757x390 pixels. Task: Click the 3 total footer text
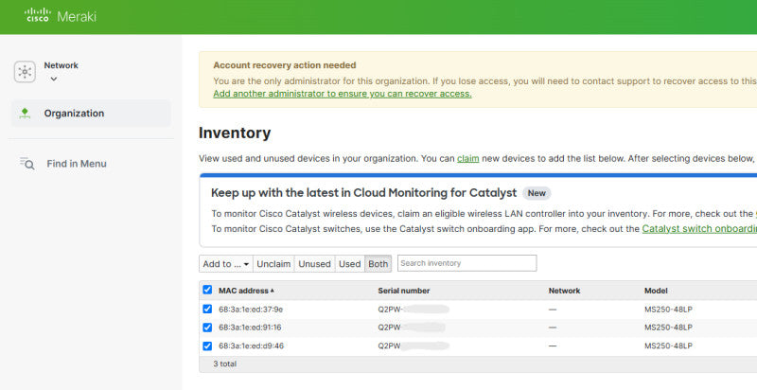[x=225, y=363]
